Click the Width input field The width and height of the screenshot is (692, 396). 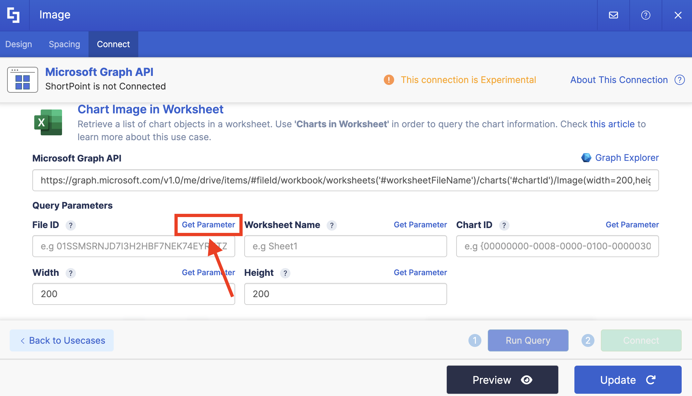tap(133, 294)
